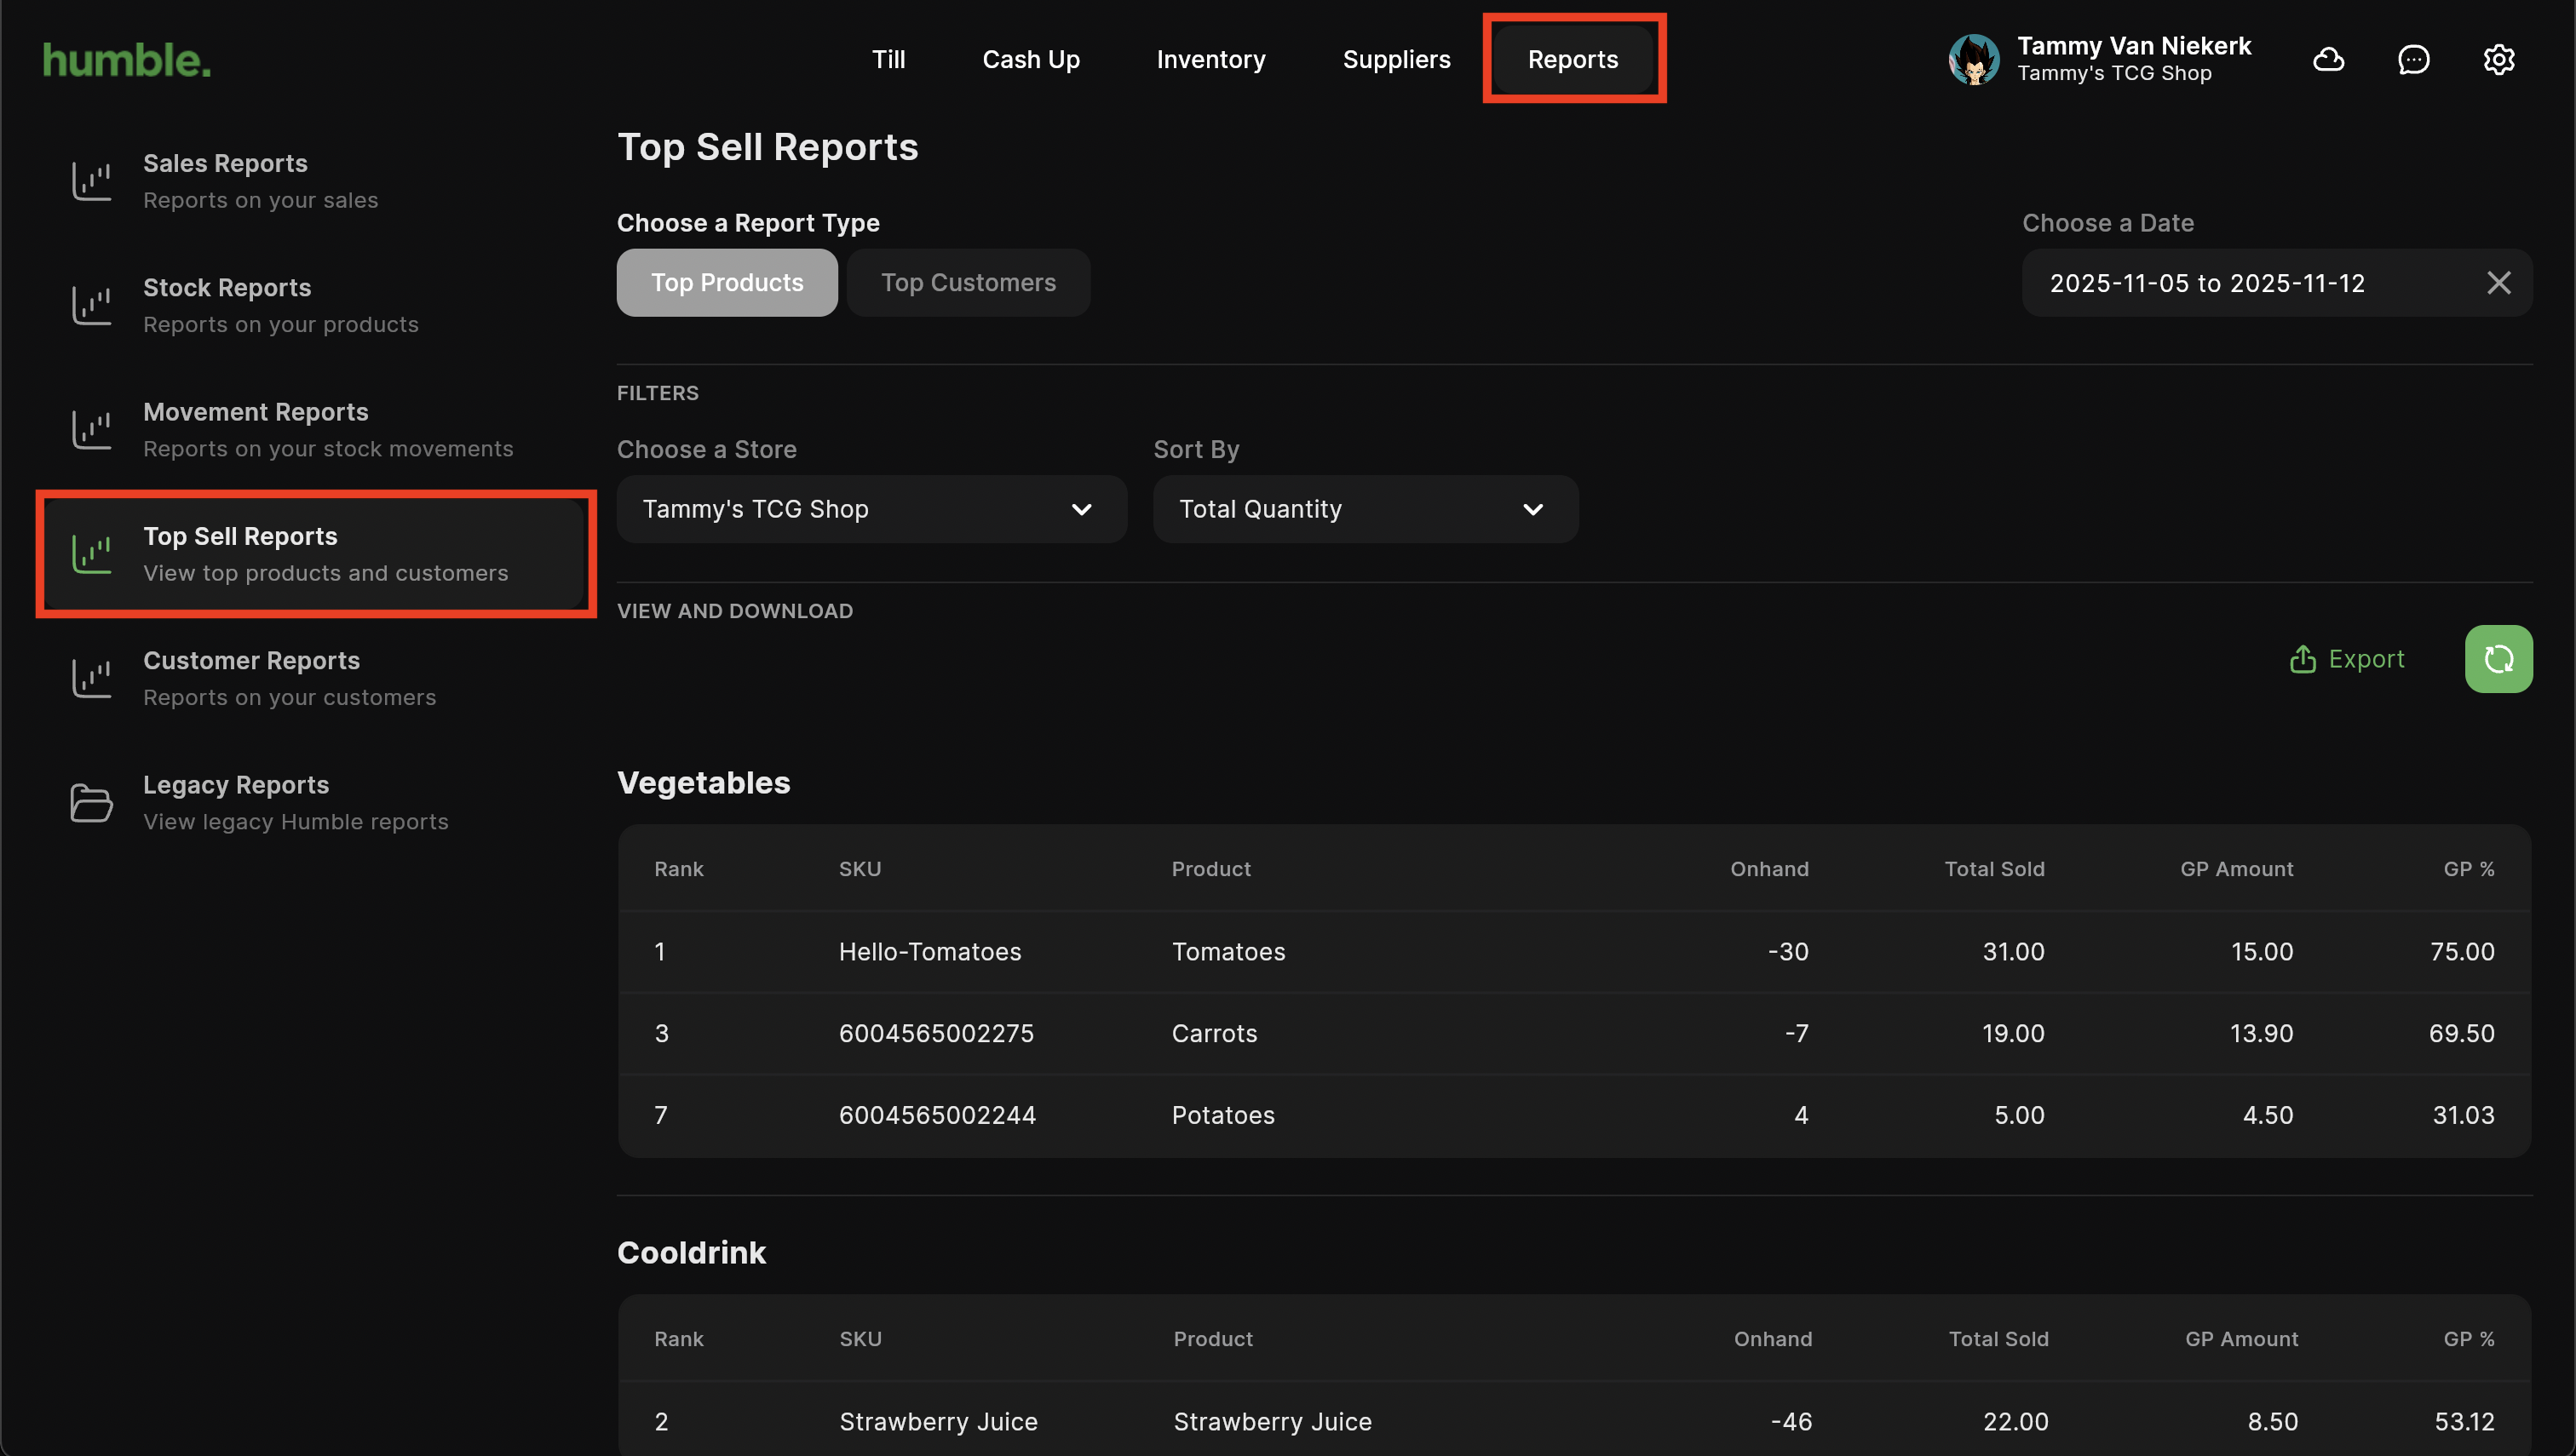Click the user avatar picture
This screenshot has height=1456, width=2576.
[1973, 60]
